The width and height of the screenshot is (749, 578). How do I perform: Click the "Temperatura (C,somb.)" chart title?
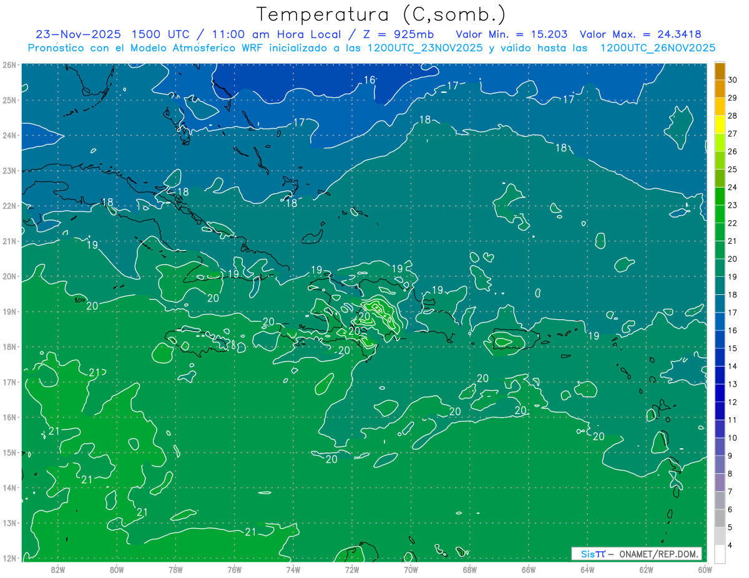(381, 14)
